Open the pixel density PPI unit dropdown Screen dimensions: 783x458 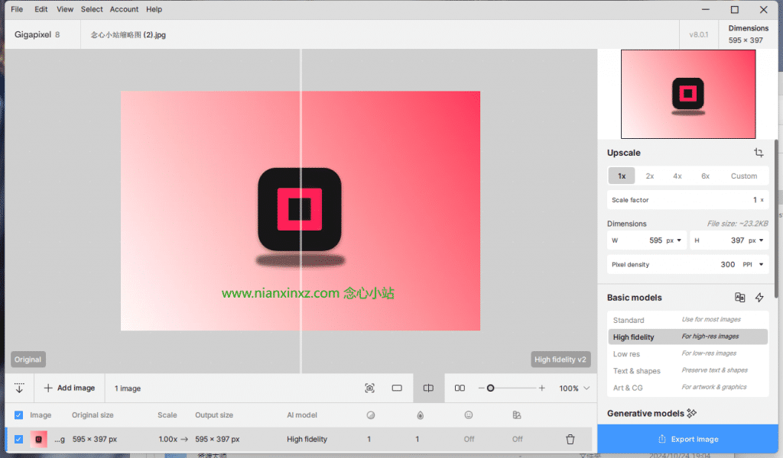coord(753,265)
